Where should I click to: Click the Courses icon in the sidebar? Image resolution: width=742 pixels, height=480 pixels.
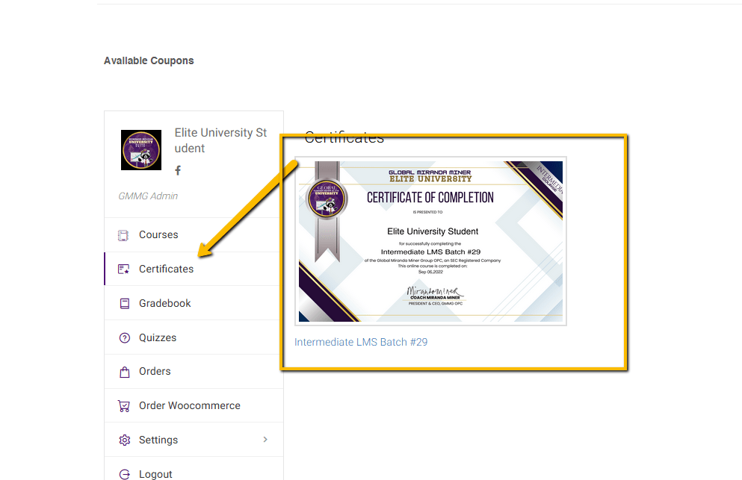pos(124,235)
